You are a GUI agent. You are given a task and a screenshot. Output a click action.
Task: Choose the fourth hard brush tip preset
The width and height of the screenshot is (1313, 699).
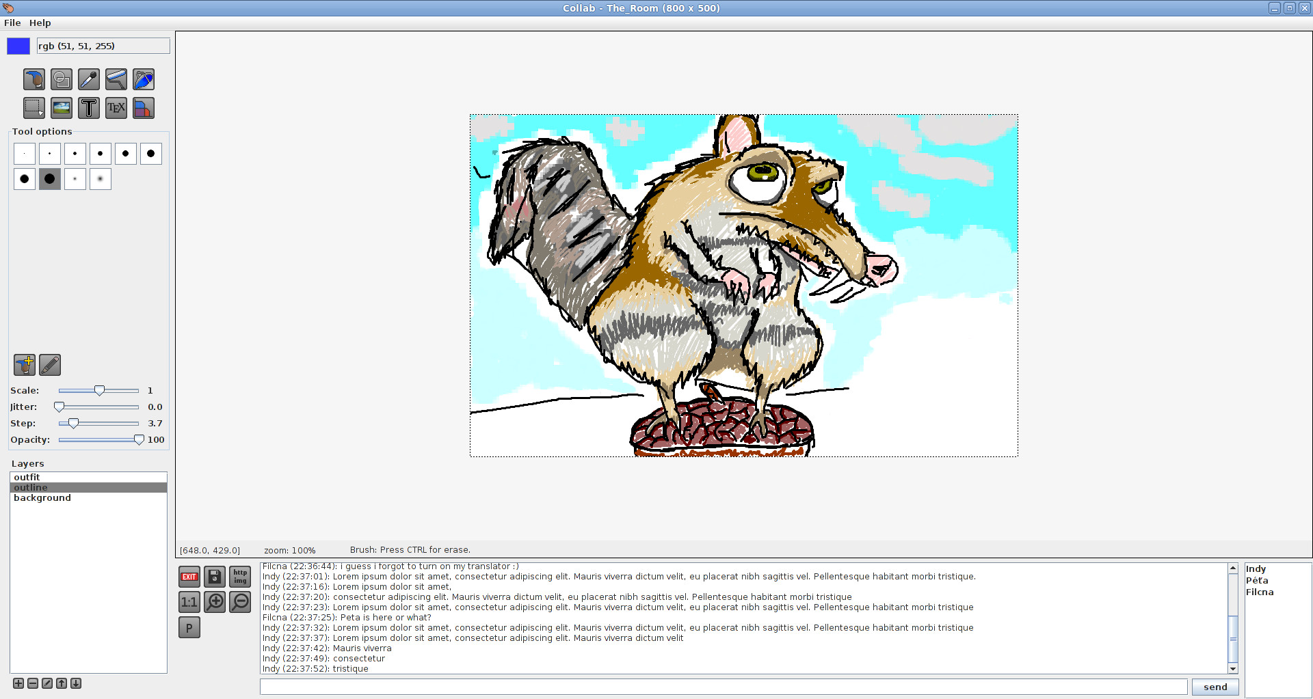101,154
